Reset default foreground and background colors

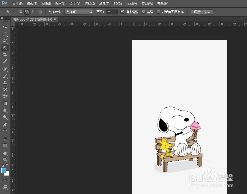coord(2,165)
